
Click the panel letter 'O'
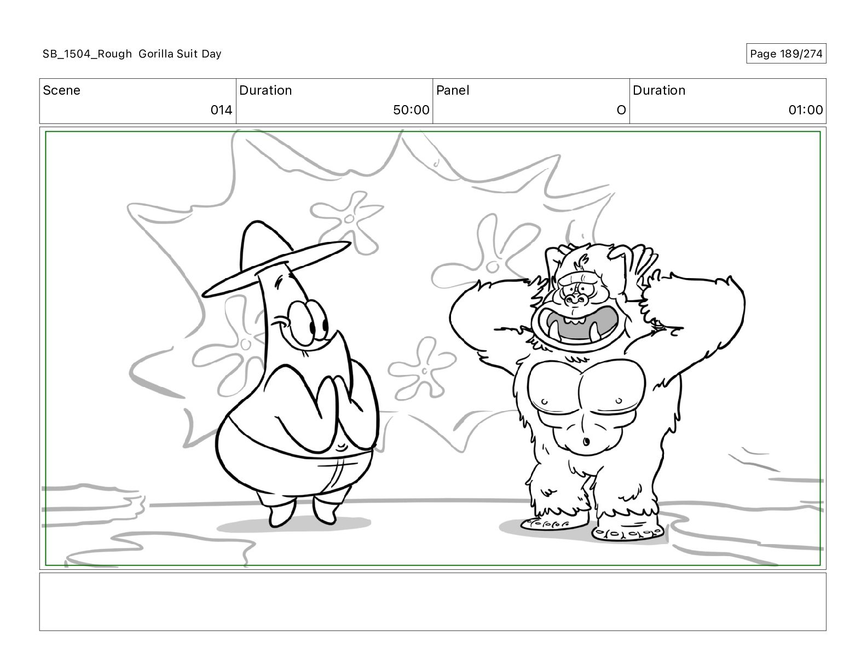click(621, 110)
